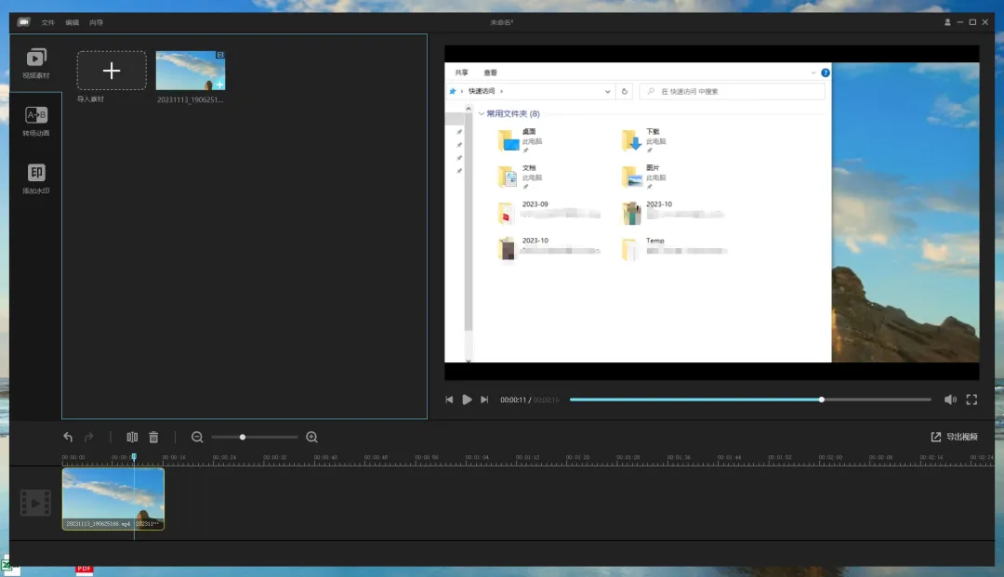Click 导出视频 export button
Screen dimensions: 1004x577
(x=954, y=437)
